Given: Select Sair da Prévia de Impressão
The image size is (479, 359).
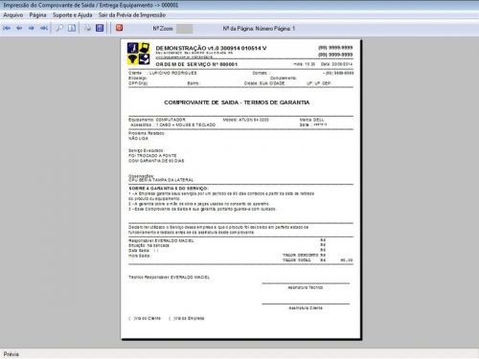Looking at the screenshot, I should coord(132,15).
